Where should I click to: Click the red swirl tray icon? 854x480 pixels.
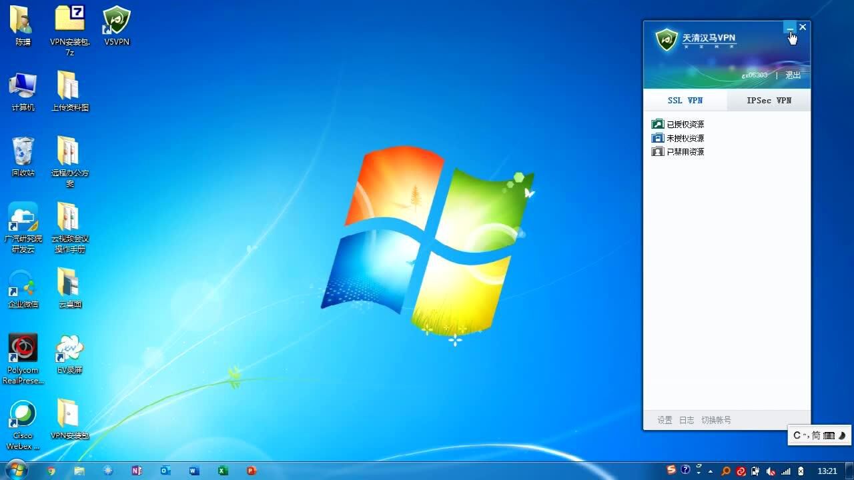point(741,471)
